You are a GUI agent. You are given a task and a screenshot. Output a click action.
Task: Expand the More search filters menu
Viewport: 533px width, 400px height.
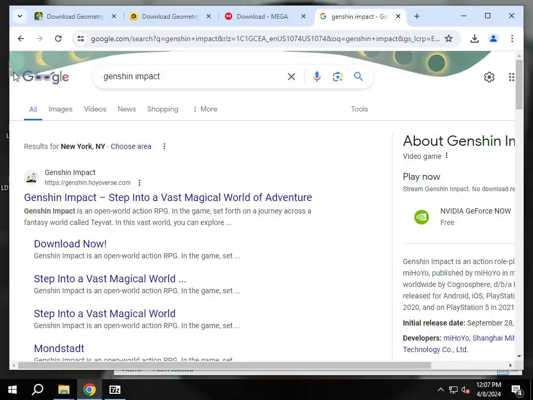205,109
